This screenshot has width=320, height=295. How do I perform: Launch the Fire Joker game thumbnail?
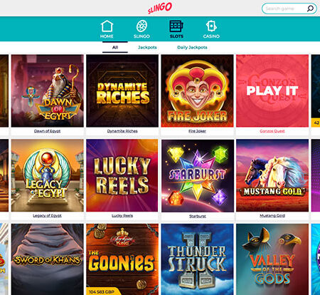coord(197,90)
